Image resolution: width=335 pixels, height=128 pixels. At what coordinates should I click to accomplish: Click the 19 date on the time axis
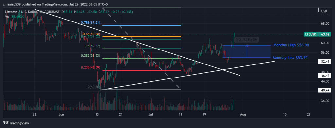click(204, 115)
